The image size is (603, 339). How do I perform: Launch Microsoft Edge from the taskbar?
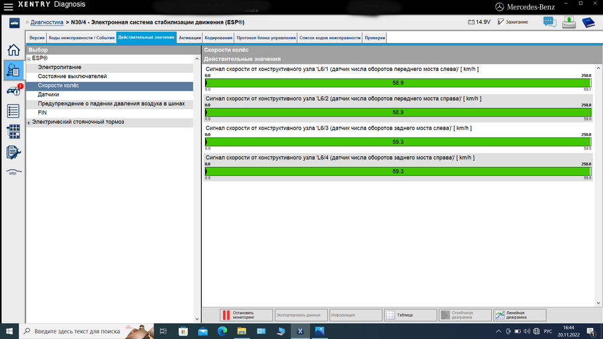[222, 331]
